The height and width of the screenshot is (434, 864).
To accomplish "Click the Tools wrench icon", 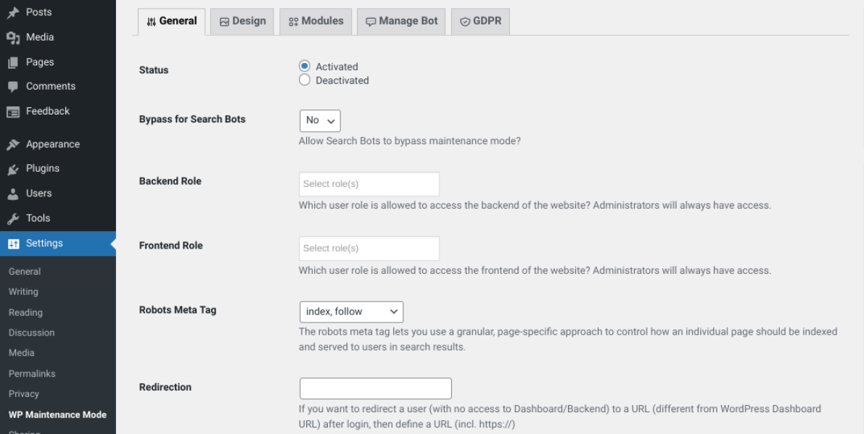I will [x=13, y=218].
